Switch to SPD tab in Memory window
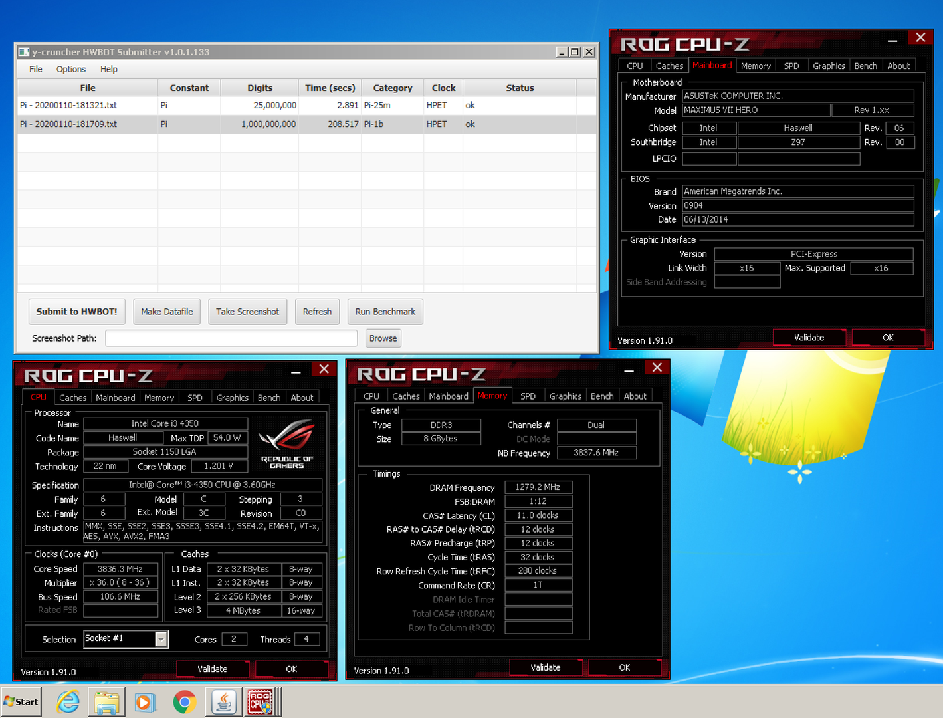Viewport: 943px width, 718px height. point(528,396)
